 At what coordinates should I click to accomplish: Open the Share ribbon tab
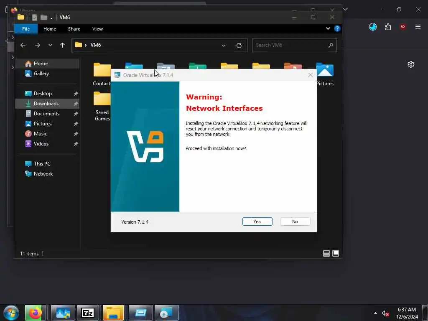tap(74, 29)
